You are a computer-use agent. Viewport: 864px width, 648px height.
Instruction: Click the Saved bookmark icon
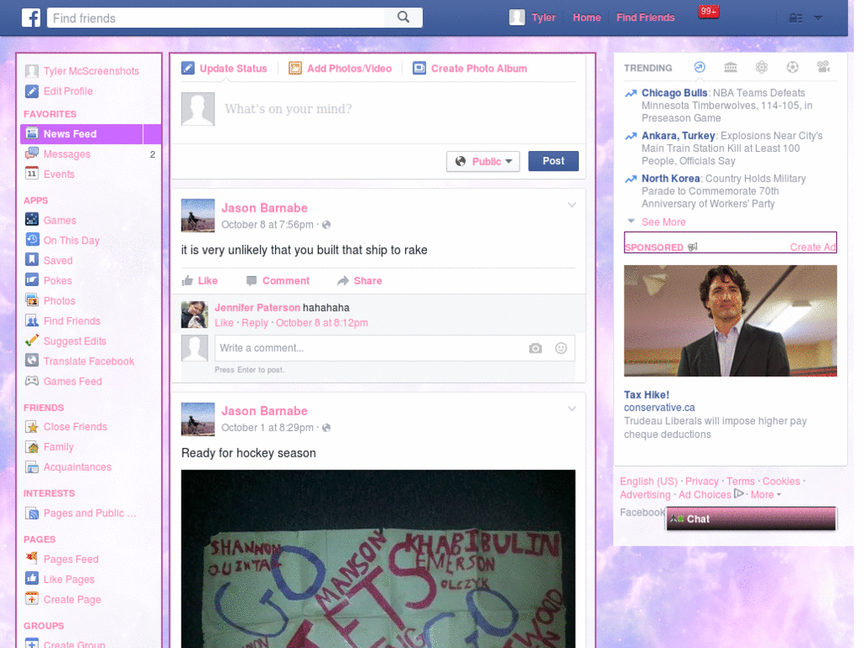[32, 260]
